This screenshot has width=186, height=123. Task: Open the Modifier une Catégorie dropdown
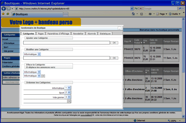[x=32, y=54]
